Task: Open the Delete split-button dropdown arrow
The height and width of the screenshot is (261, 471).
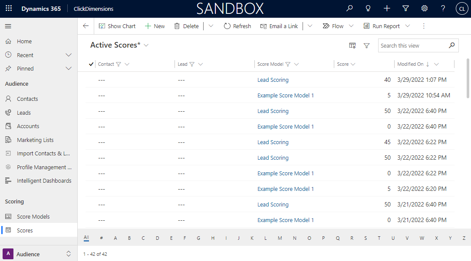Action: point(211,26)
